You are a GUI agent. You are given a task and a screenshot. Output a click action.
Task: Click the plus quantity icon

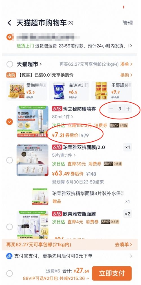click(x=128, y=109)
